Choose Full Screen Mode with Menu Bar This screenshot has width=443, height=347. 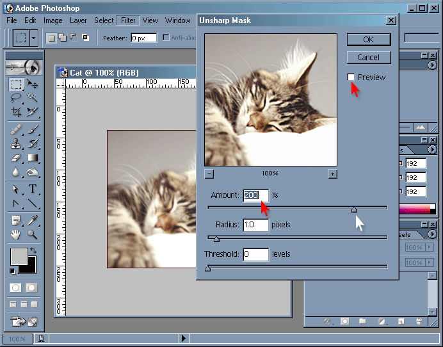pos(24,304)
